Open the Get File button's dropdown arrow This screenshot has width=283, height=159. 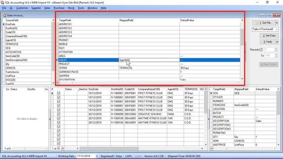point(277,23)
